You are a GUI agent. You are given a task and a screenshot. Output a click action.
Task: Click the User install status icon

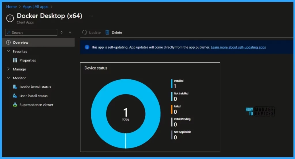15,96
